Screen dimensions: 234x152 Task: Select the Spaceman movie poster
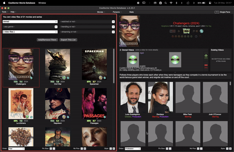94,64
